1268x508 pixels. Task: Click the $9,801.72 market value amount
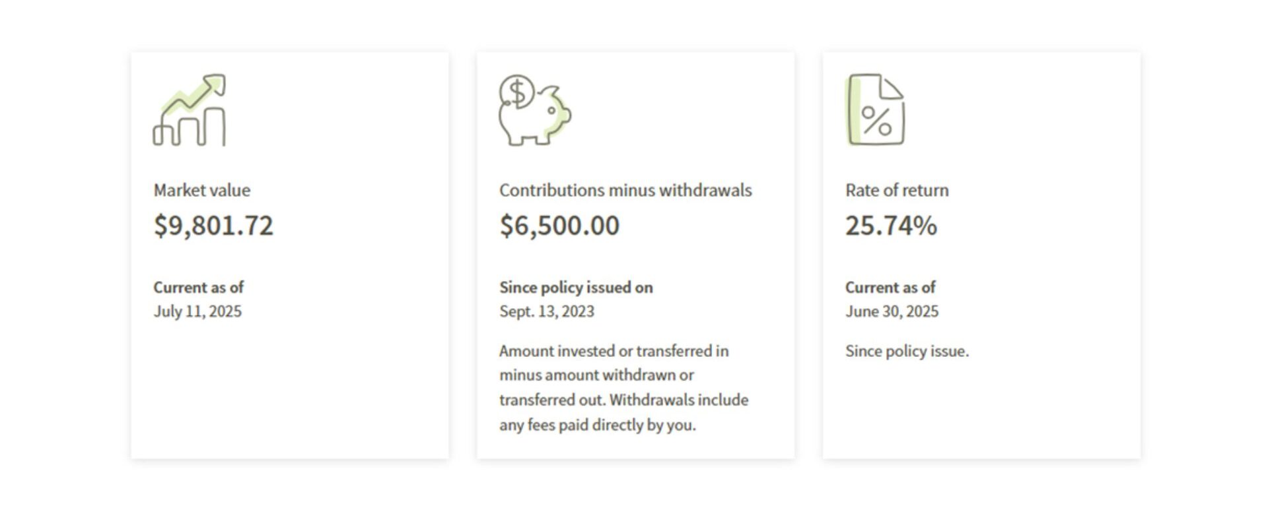click(x=213, y=226)
